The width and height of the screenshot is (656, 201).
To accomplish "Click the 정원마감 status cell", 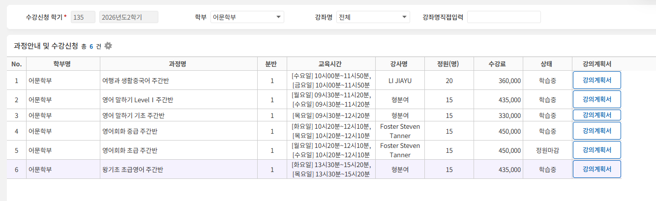I will (x=547, y=150).
